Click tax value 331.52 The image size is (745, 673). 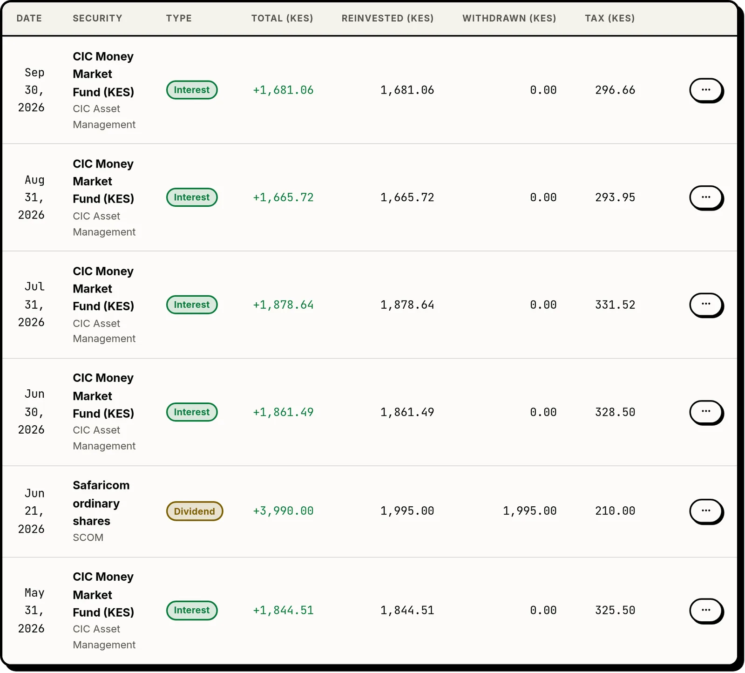coord(615,305)
